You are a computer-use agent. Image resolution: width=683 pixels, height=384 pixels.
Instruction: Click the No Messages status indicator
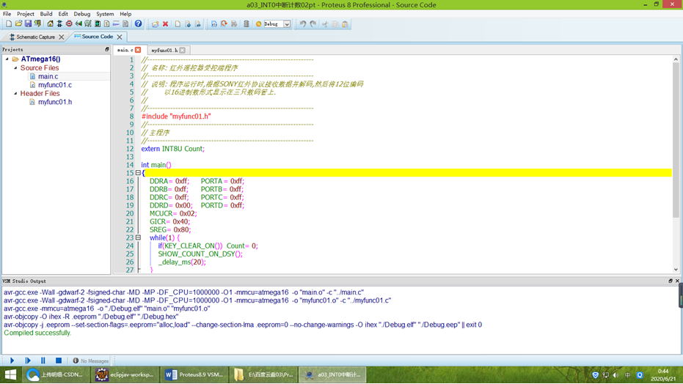click(x=91, y=361)
